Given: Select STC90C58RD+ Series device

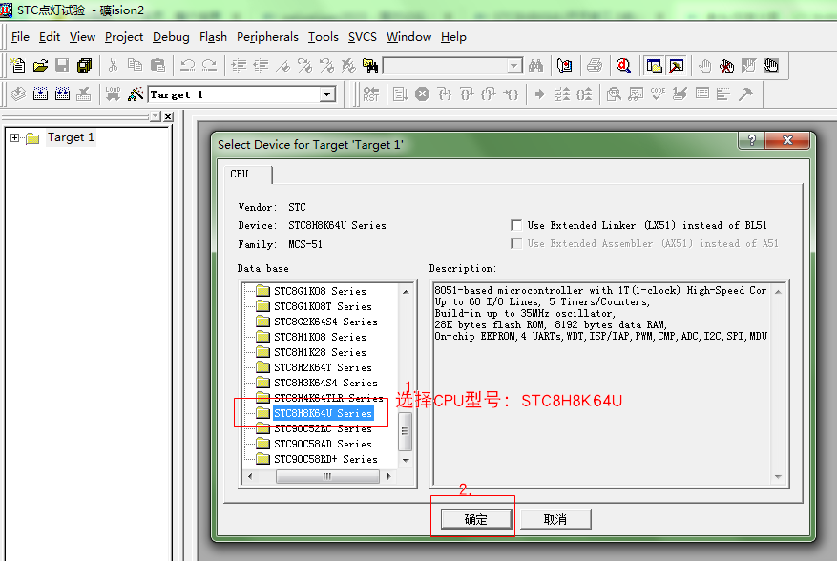Looking at the screenshot, I should click(325, 459).
